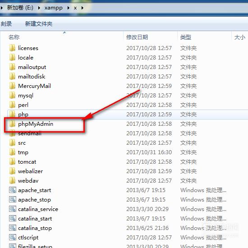This screenshot has height=248, width=248.
Task: Select the apache_stop batch file icon
Action: (x=13, y=200)
